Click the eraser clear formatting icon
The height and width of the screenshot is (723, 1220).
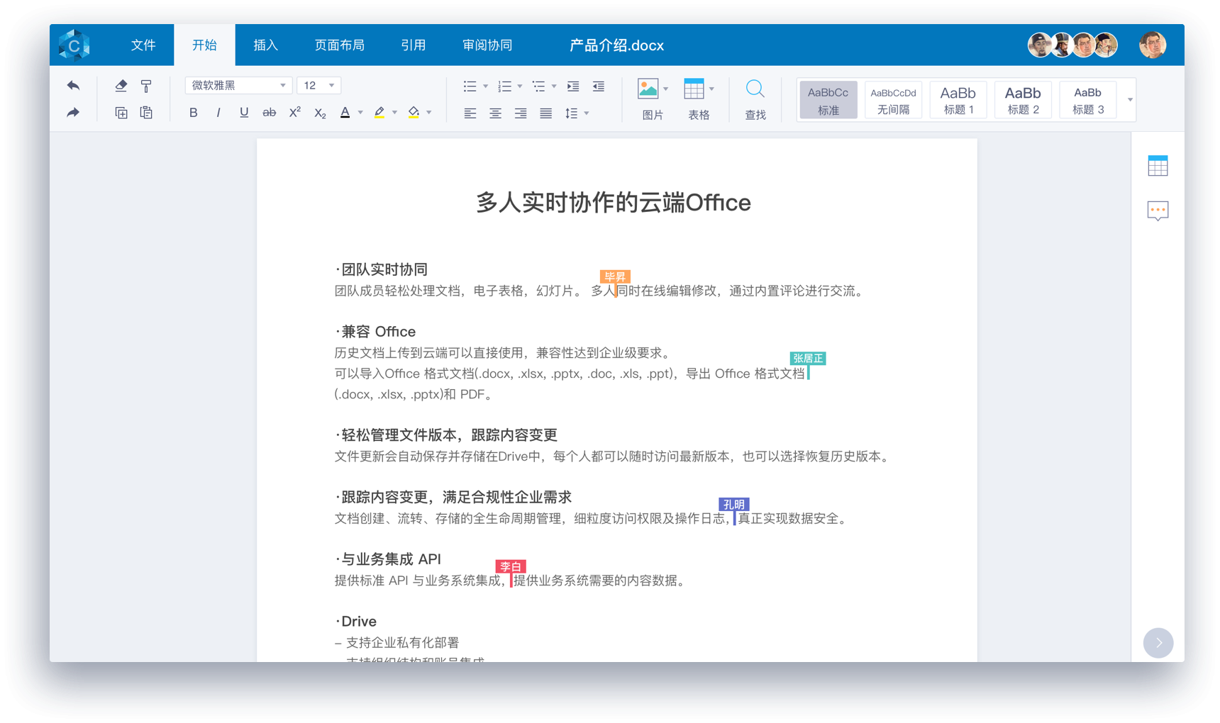pyautogui.click(x=121, y=86)
